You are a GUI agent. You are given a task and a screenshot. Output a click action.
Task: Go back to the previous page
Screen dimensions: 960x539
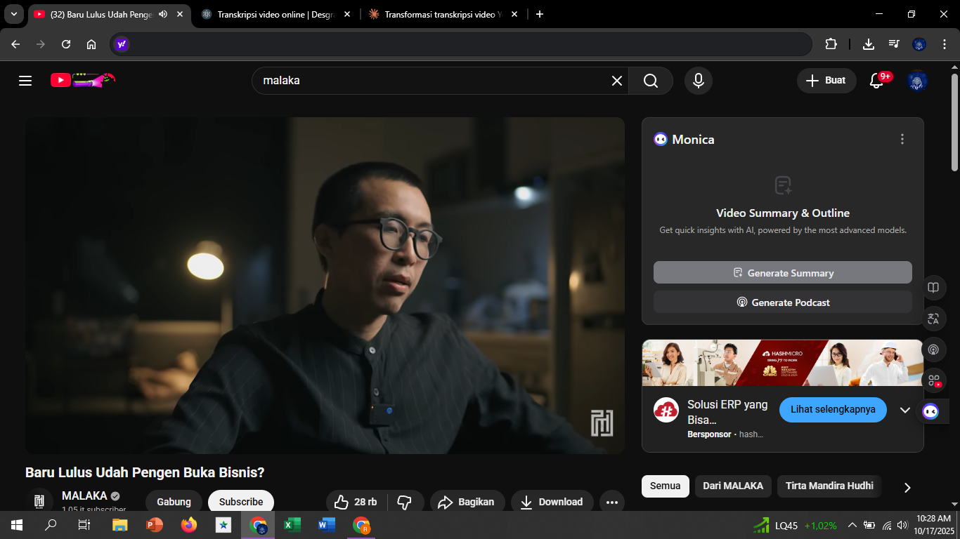(x=15, y=44)
